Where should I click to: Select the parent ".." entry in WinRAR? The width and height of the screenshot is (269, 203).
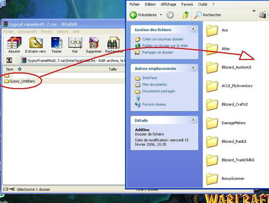click(8, 76)
